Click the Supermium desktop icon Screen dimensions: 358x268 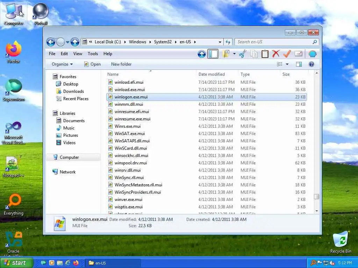[x=14, y=90]
